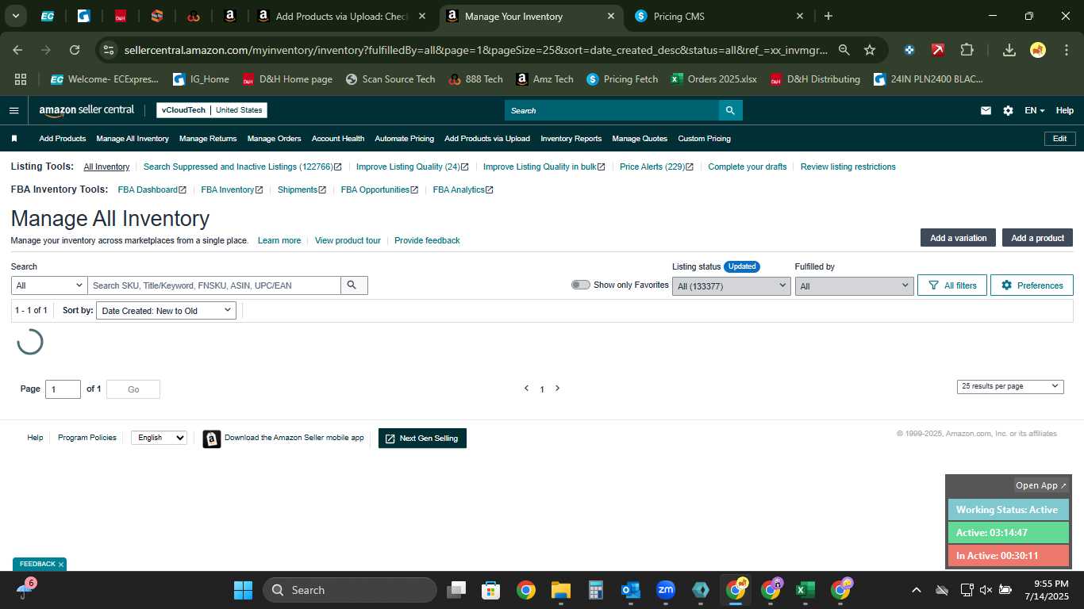Open Outlook from the taskbar
Screen dimensions: 1084x609
631,590
